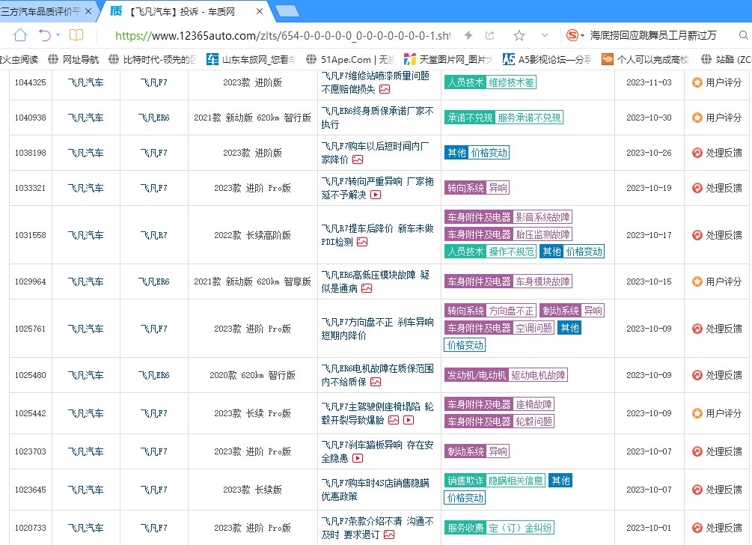The width and height of the screenshot is (752, 545).
Task: Play video icon of 飞凡F7刹车踏板异响 complaint
Action: click(358, 458)
